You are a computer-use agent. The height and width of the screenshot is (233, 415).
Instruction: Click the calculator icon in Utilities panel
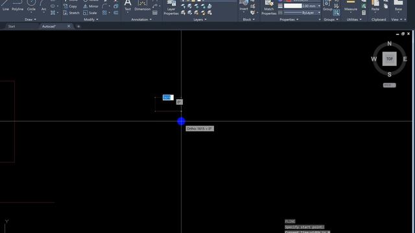coord(364,13)
